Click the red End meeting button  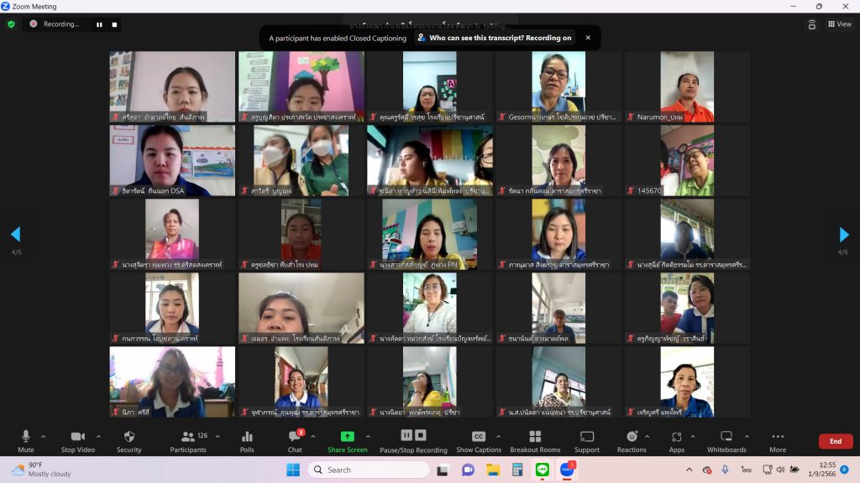pyautogui.click(x=835, y=441)
